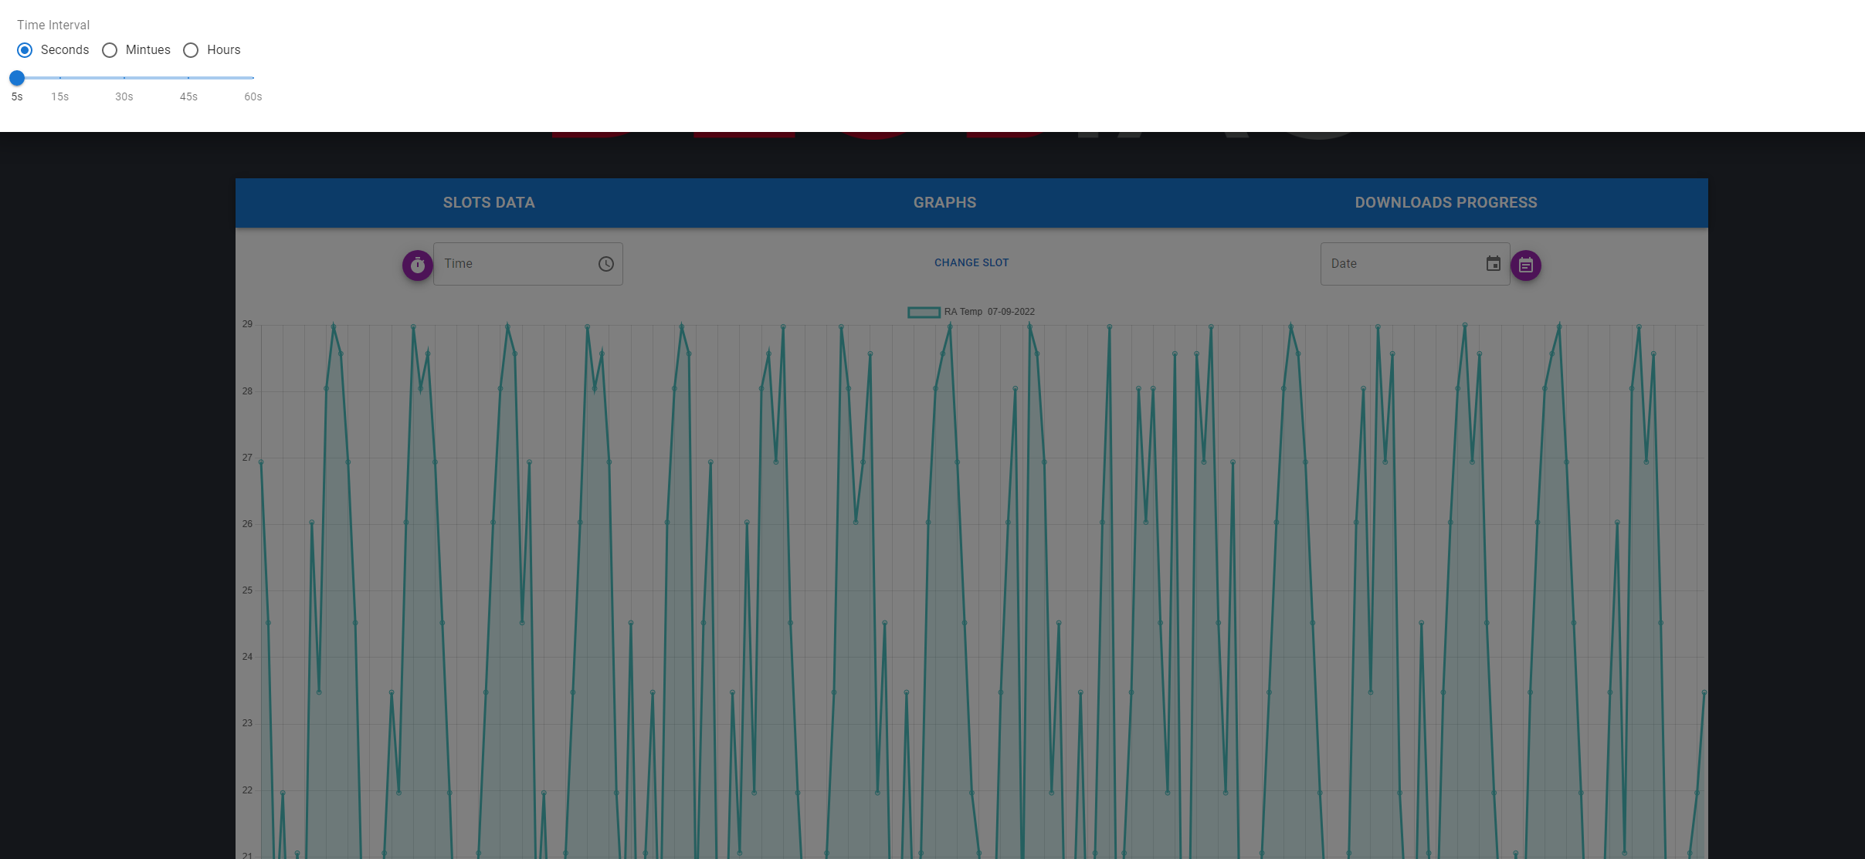
Task: Click the 45s slider label
Action: (x=188, y=97)
